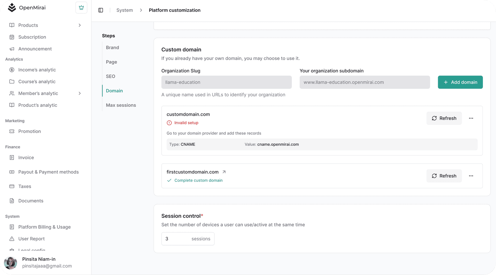Click the Add domain button

pos(460,82)
